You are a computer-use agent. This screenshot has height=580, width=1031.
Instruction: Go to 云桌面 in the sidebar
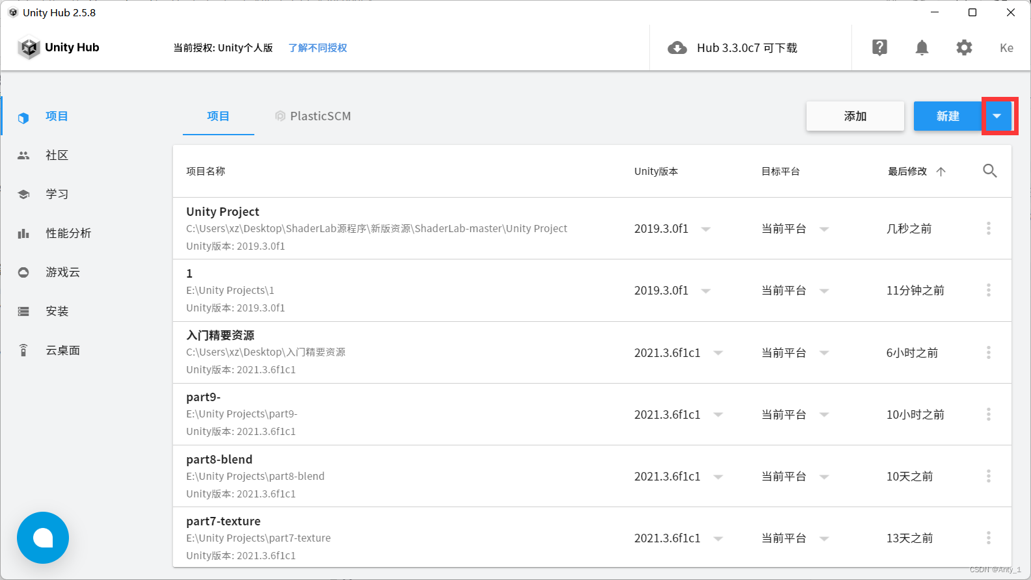coord(62,350)
